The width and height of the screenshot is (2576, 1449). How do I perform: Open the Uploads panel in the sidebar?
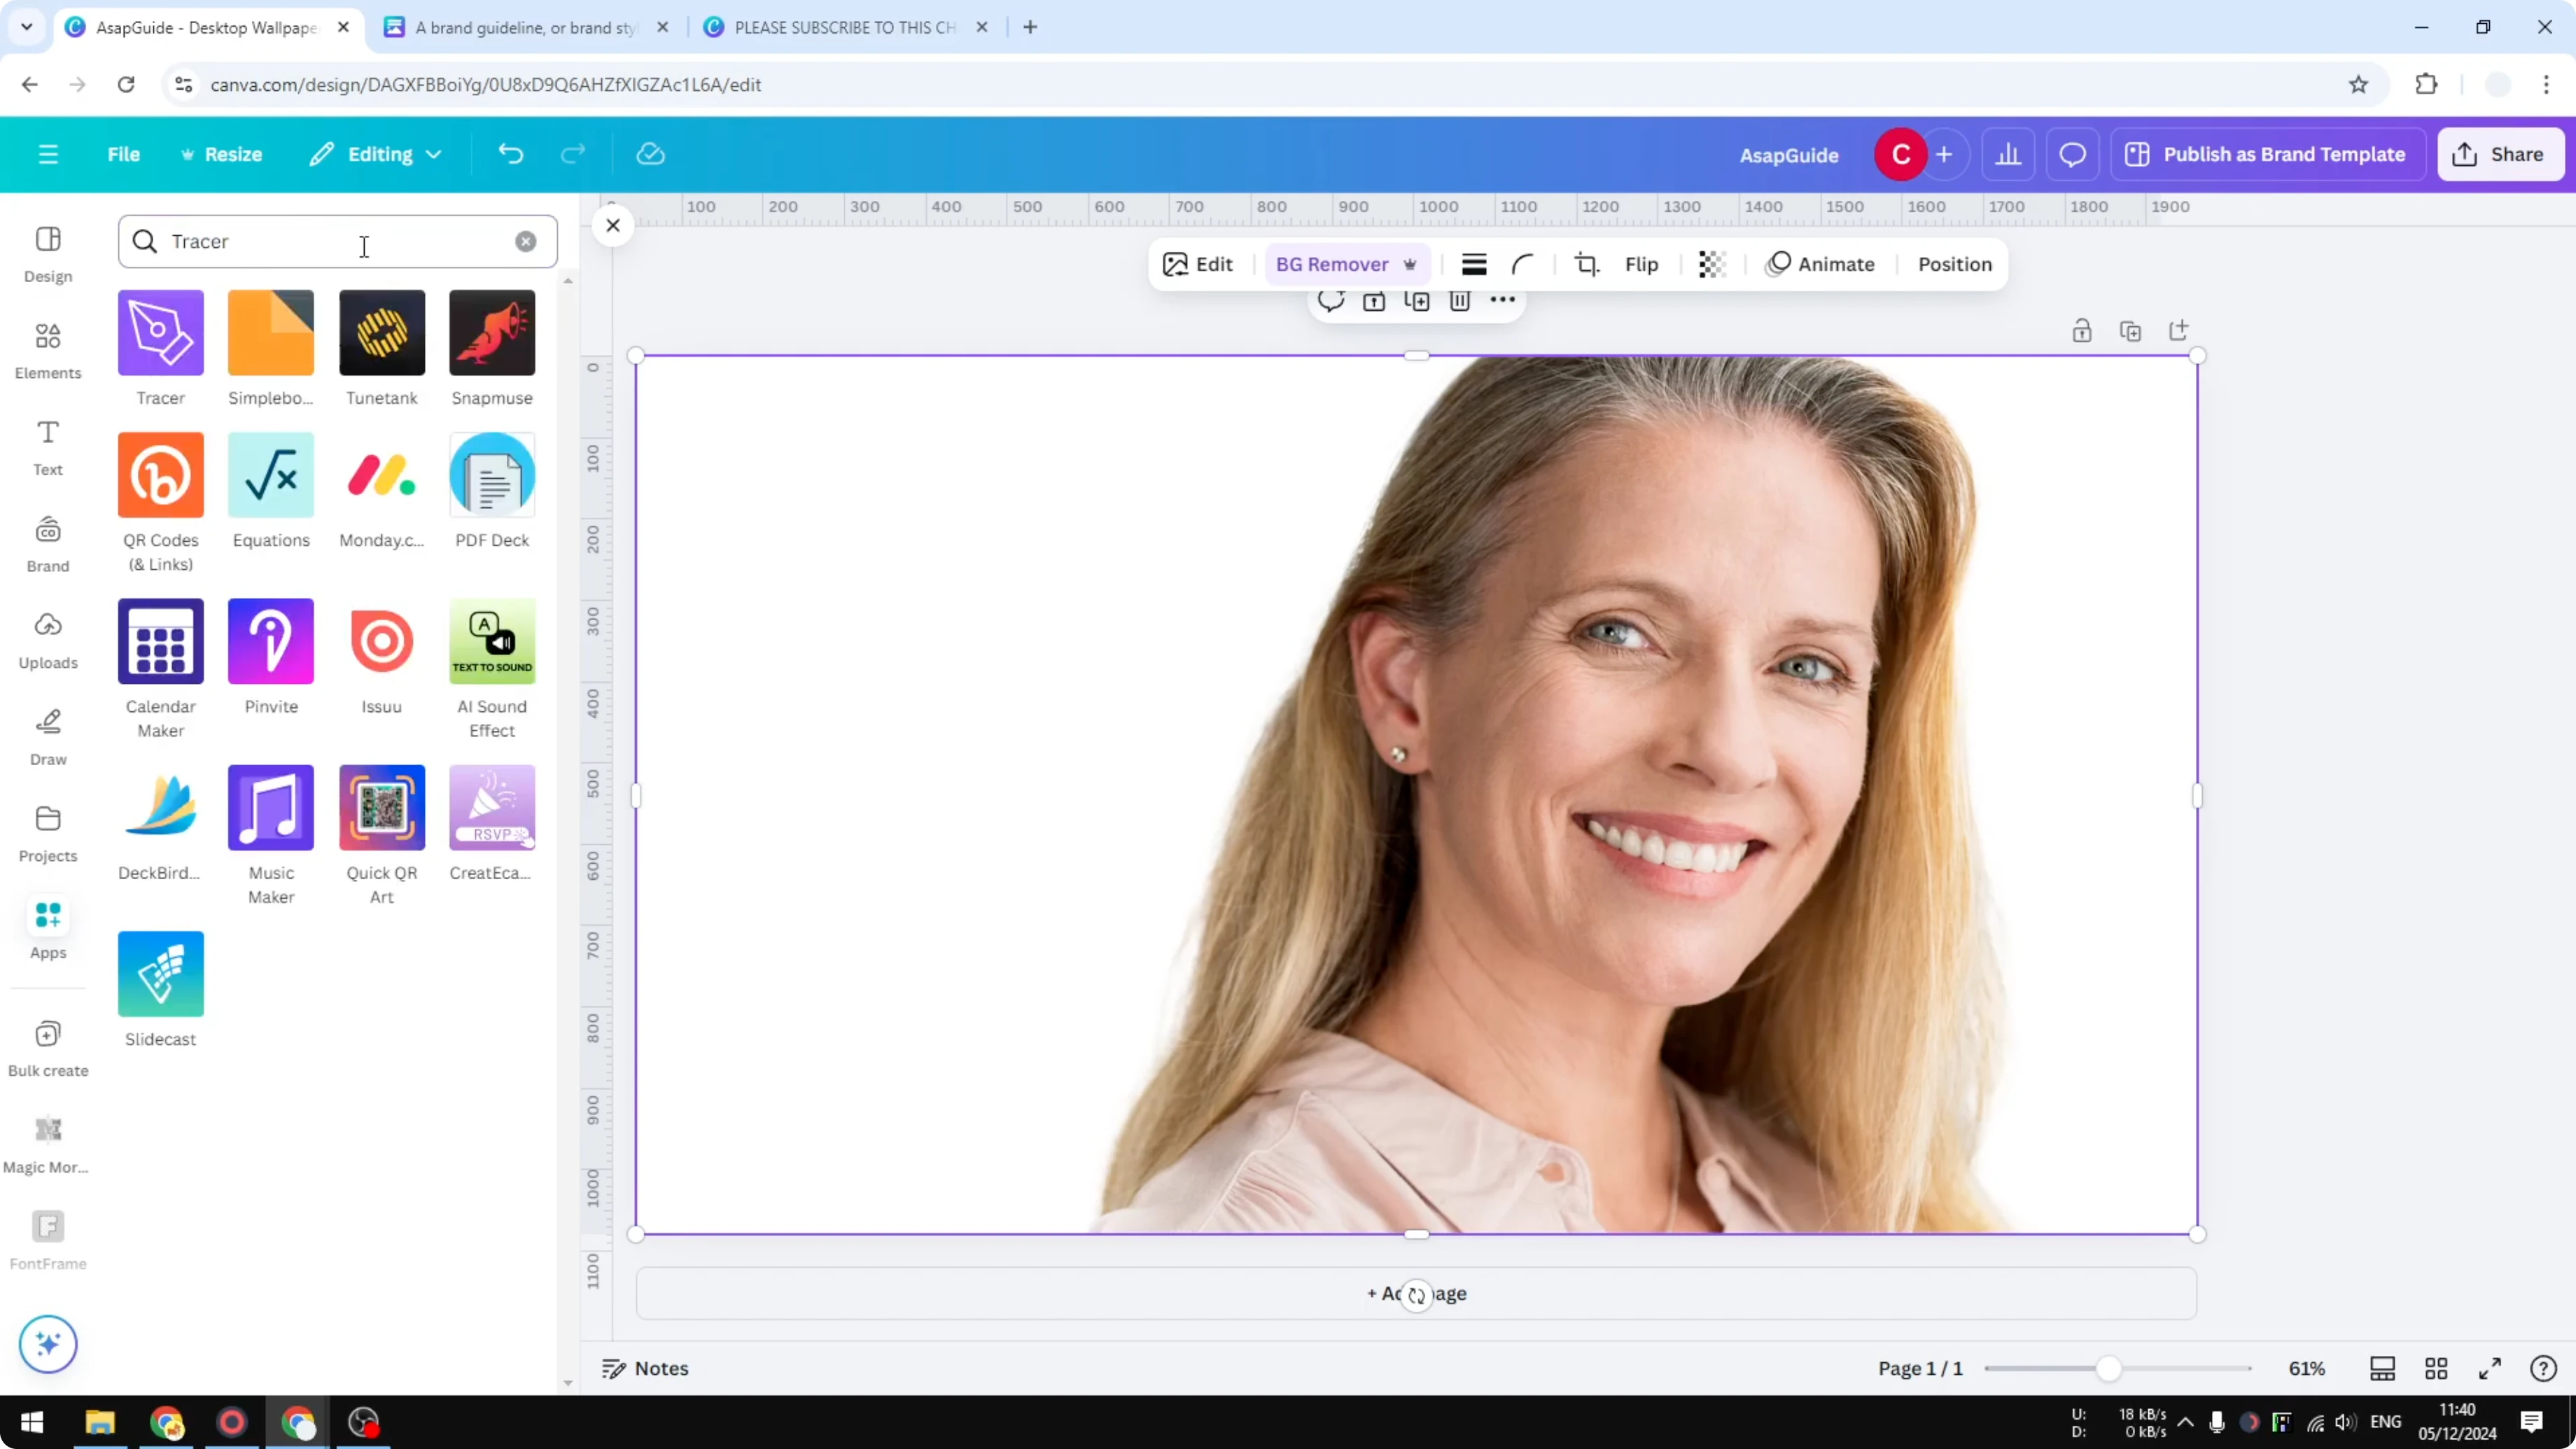(x=47, y=641)
